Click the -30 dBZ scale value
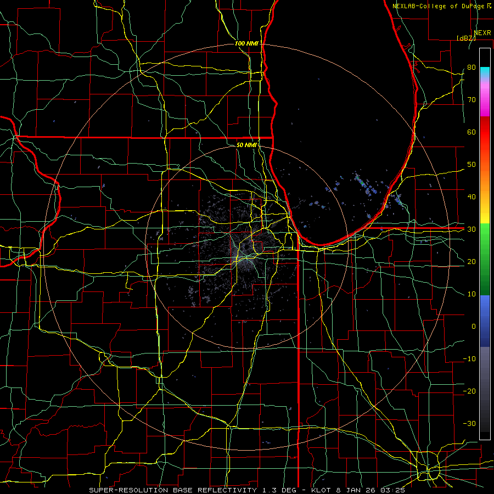The height and width of the screenshot is (494, 494). [469, 424]
